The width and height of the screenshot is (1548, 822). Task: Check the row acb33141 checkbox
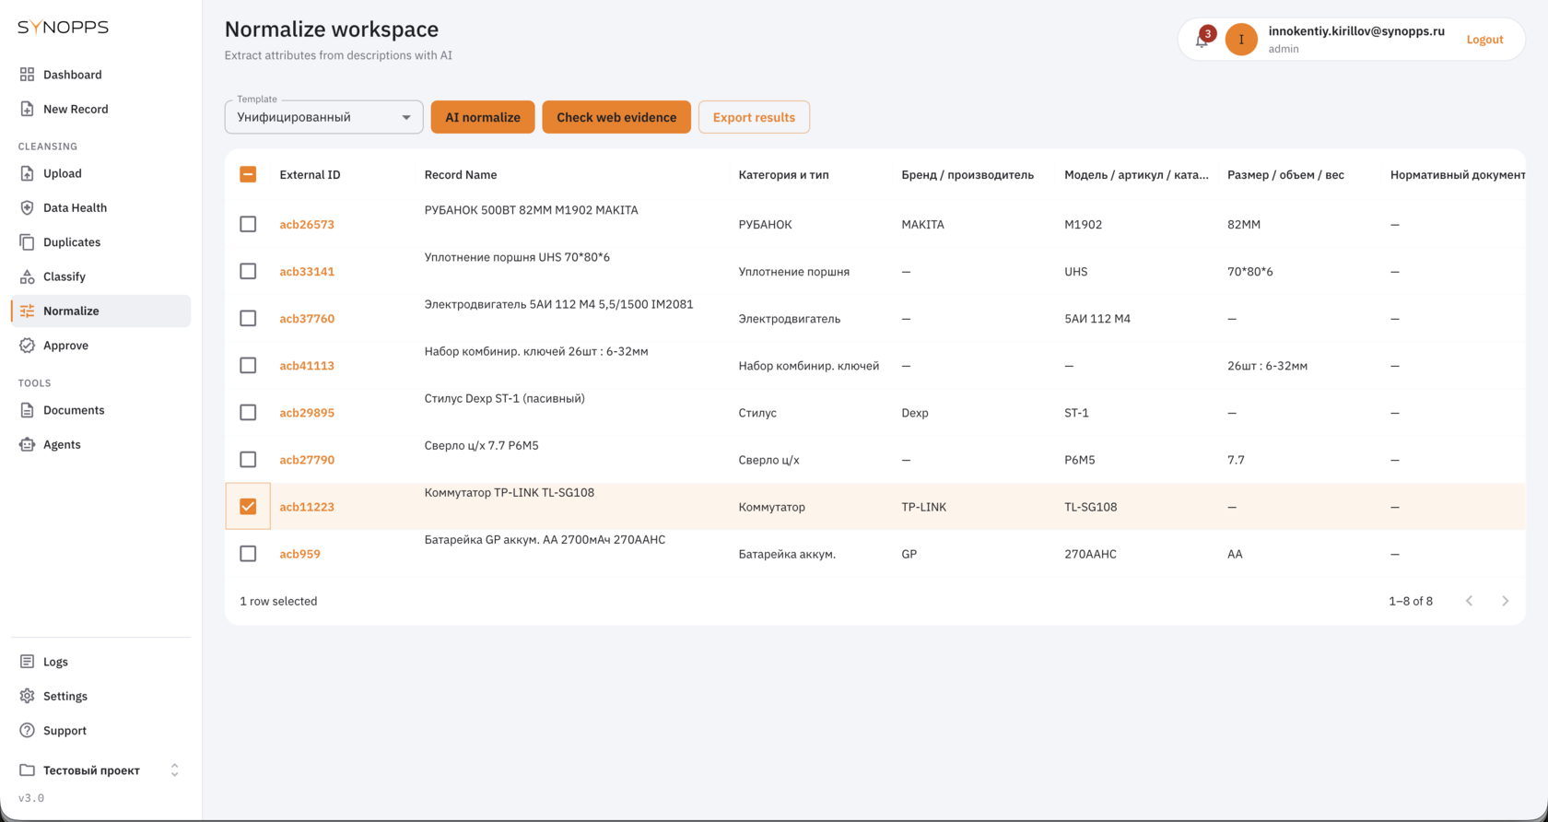pos(248,271)
